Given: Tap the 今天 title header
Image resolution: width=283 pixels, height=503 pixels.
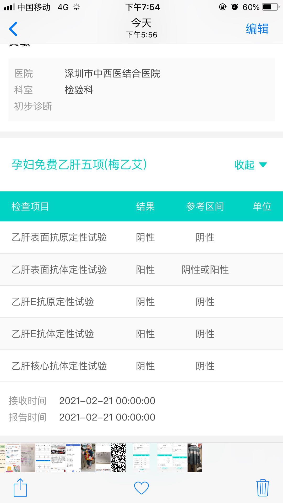Looking at the screenshot, I should click(141, 23).
